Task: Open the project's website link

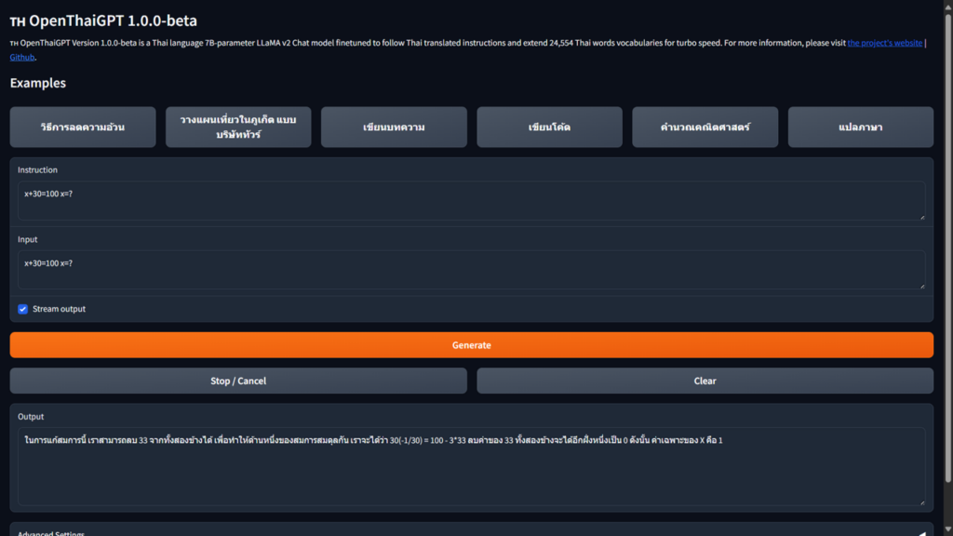Action: tap(884, 43)
